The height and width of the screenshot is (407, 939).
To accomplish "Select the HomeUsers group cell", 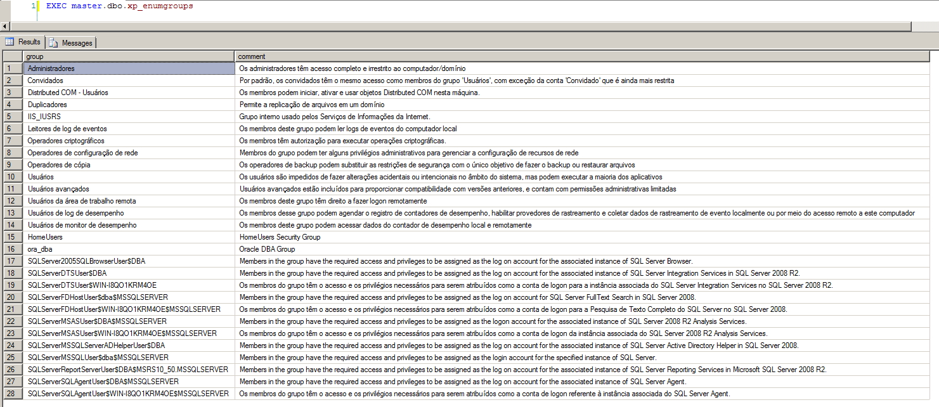I will click(129, 237).
